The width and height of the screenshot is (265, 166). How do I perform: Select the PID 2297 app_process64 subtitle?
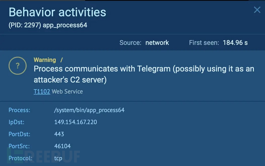pyautogui.click(x=50, y=25)
